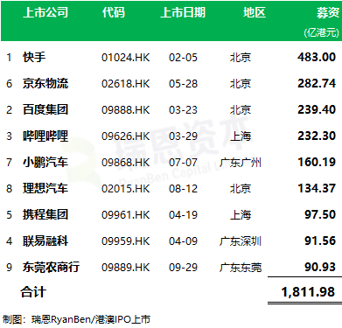
Task: Click the (亿港元) unit label
Action: tap(322, 32)
